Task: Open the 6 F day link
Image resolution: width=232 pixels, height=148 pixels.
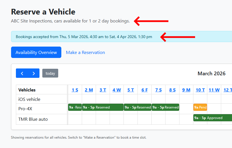Action: [145, 90]
